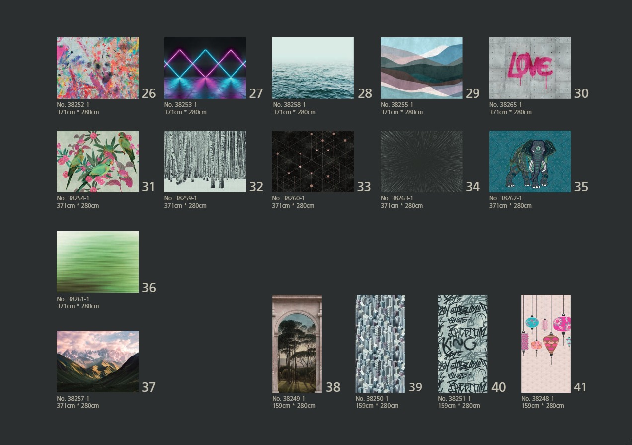Image resolution: width=632 pixels, height=445 pixels.
Task: Click the isometric skyscrapers panel 39
Action: (381, 344)
